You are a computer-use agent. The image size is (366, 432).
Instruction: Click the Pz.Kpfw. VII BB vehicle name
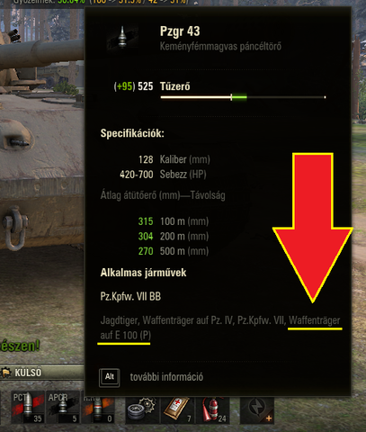pyautogui.click(x=130, y=296)
